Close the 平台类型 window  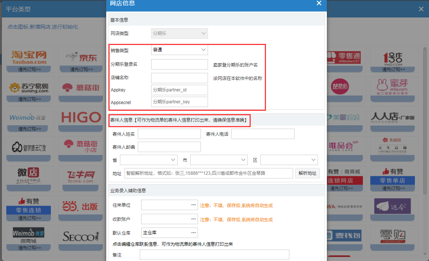(x=421, y=9)
